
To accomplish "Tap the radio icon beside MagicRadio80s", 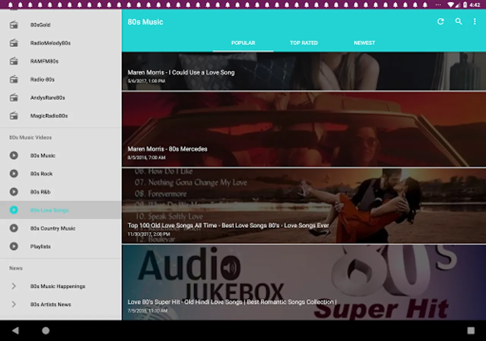I will point(14,116).
